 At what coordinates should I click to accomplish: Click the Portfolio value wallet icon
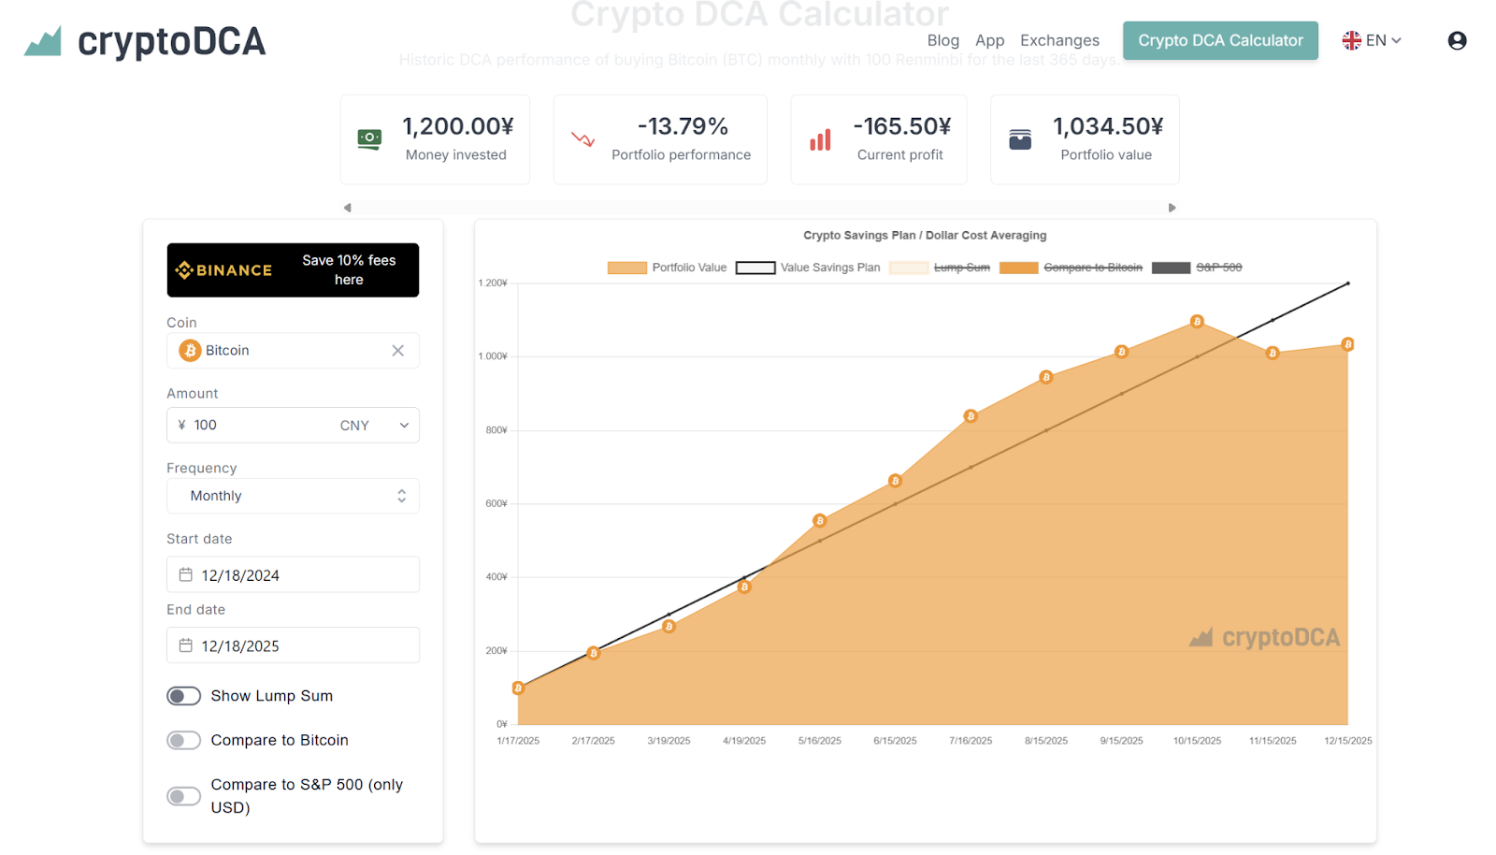point(1020,139)
